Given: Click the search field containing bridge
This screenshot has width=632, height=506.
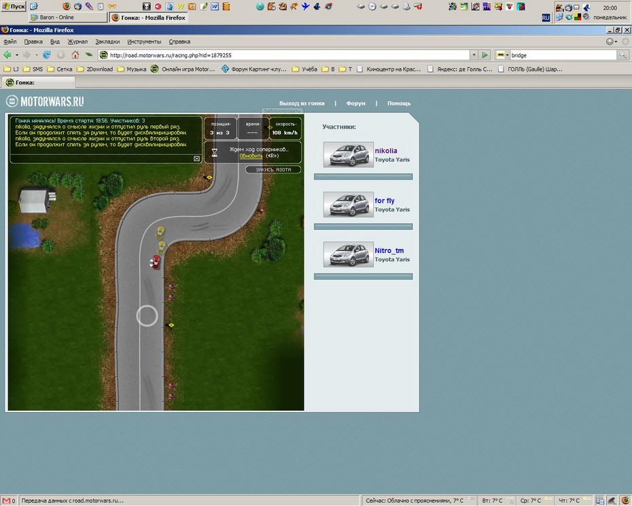Looking at the screenshot, I should 563,55.
